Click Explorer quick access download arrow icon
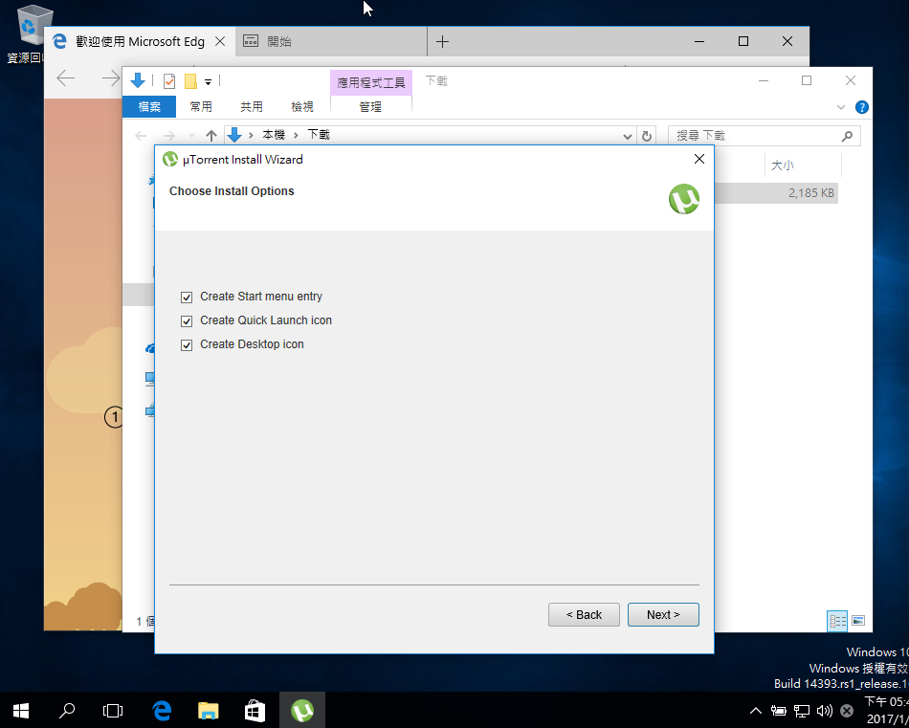 138,80
